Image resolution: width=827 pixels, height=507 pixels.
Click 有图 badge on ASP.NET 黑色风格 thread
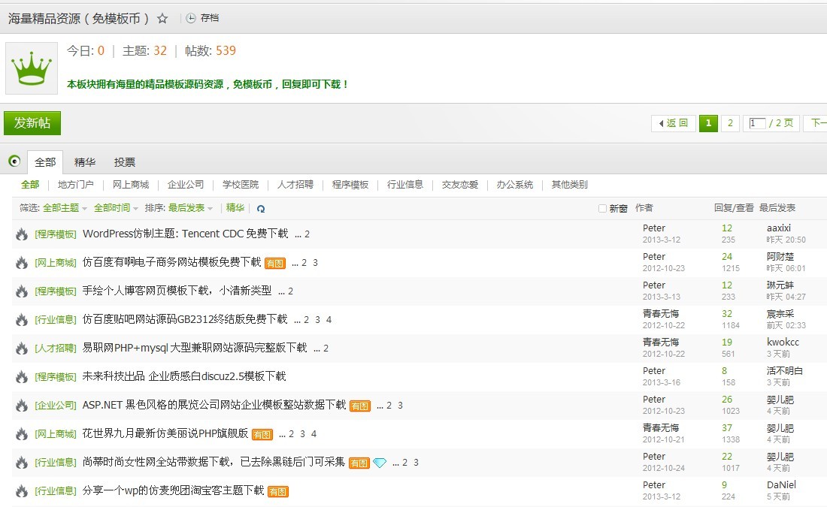coord(360,406)
